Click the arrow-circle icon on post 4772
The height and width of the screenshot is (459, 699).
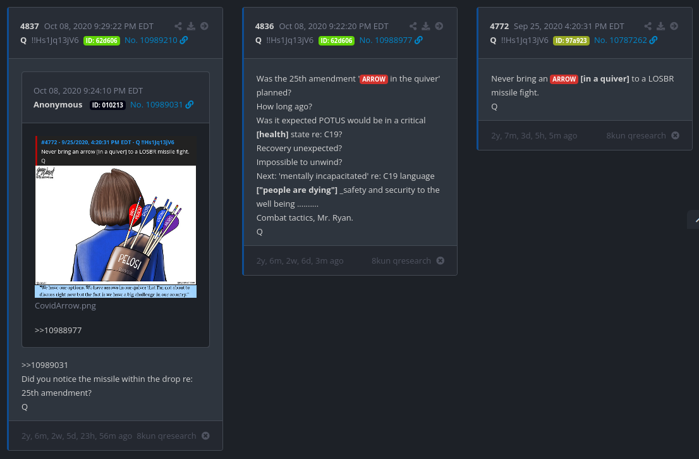pos(674,26)
